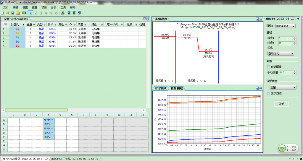303x161 pixels.
Task: Increase the 手动阈值 value
Action: point(294,72)
